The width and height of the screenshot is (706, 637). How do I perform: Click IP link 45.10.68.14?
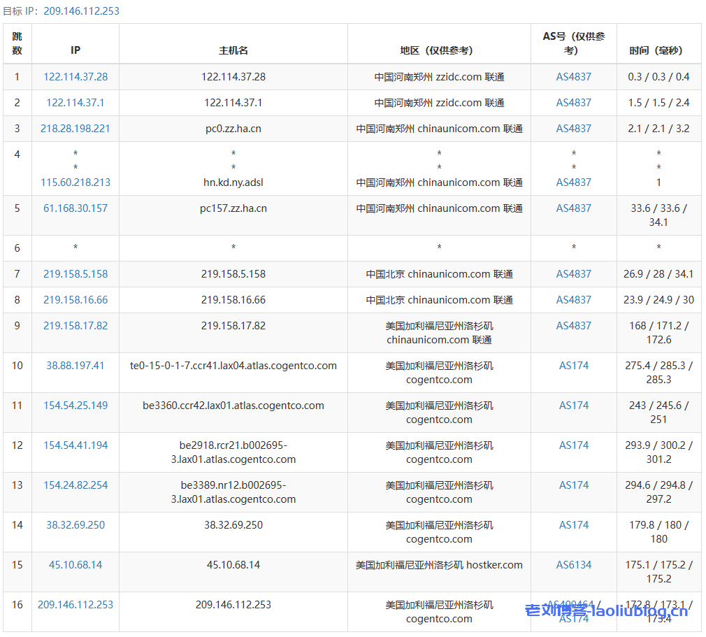(75, 565)
